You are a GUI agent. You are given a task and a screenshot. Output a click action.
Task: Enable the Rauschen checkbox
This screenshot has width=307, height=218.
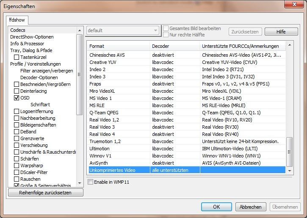[17, 179]
